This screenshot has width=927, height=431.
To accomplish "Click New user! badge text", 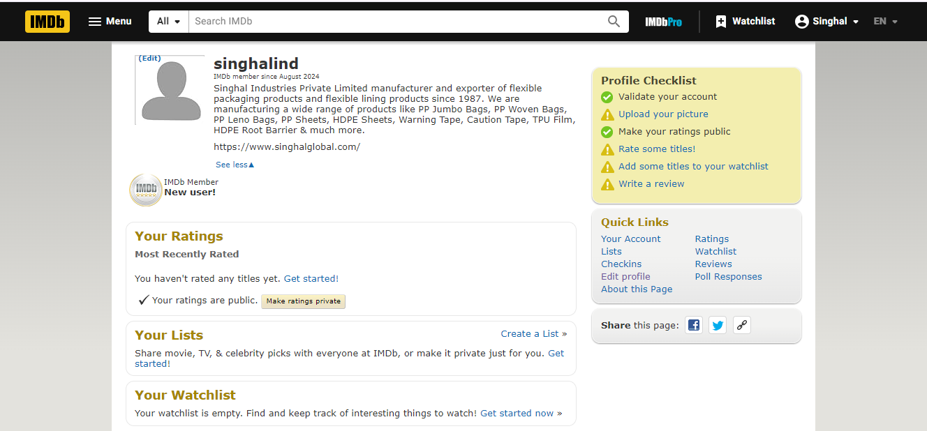I will [x=190, y=192].
